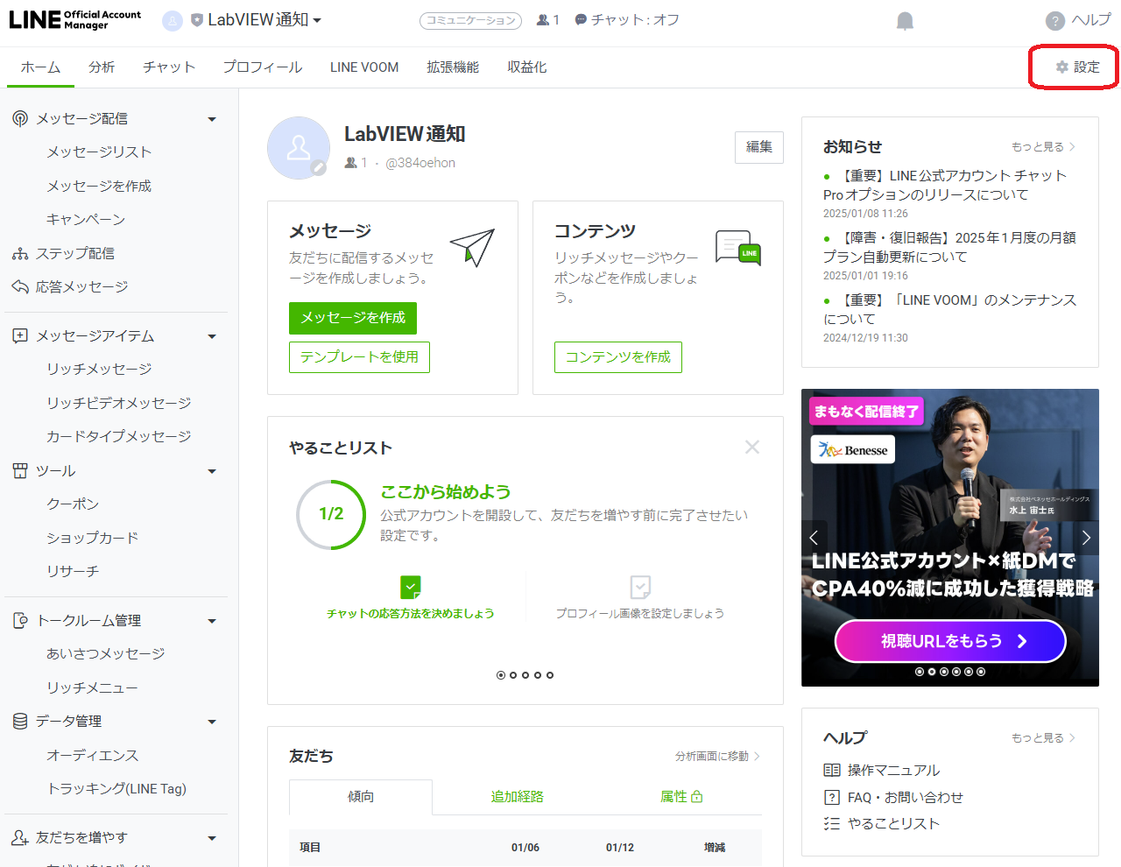
Task: Click the chat bubble icon チャット:オフ
Action: coord(581,20)
